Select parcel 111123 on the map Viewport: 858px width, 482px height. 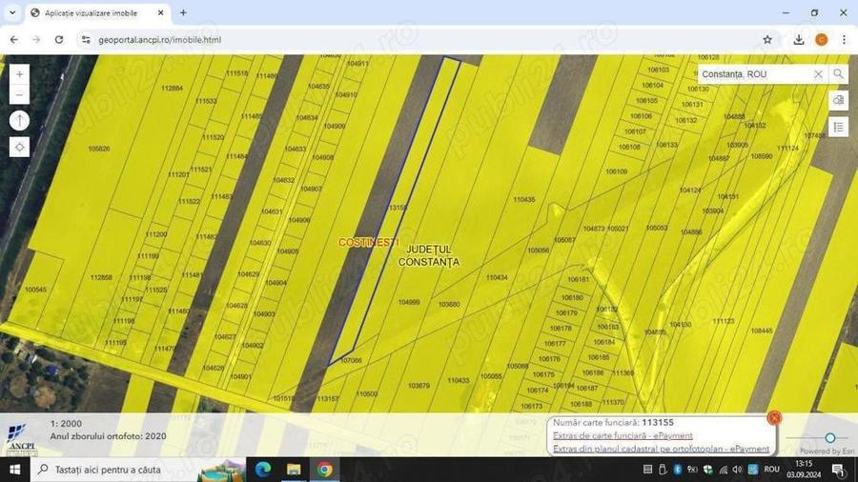724,321
